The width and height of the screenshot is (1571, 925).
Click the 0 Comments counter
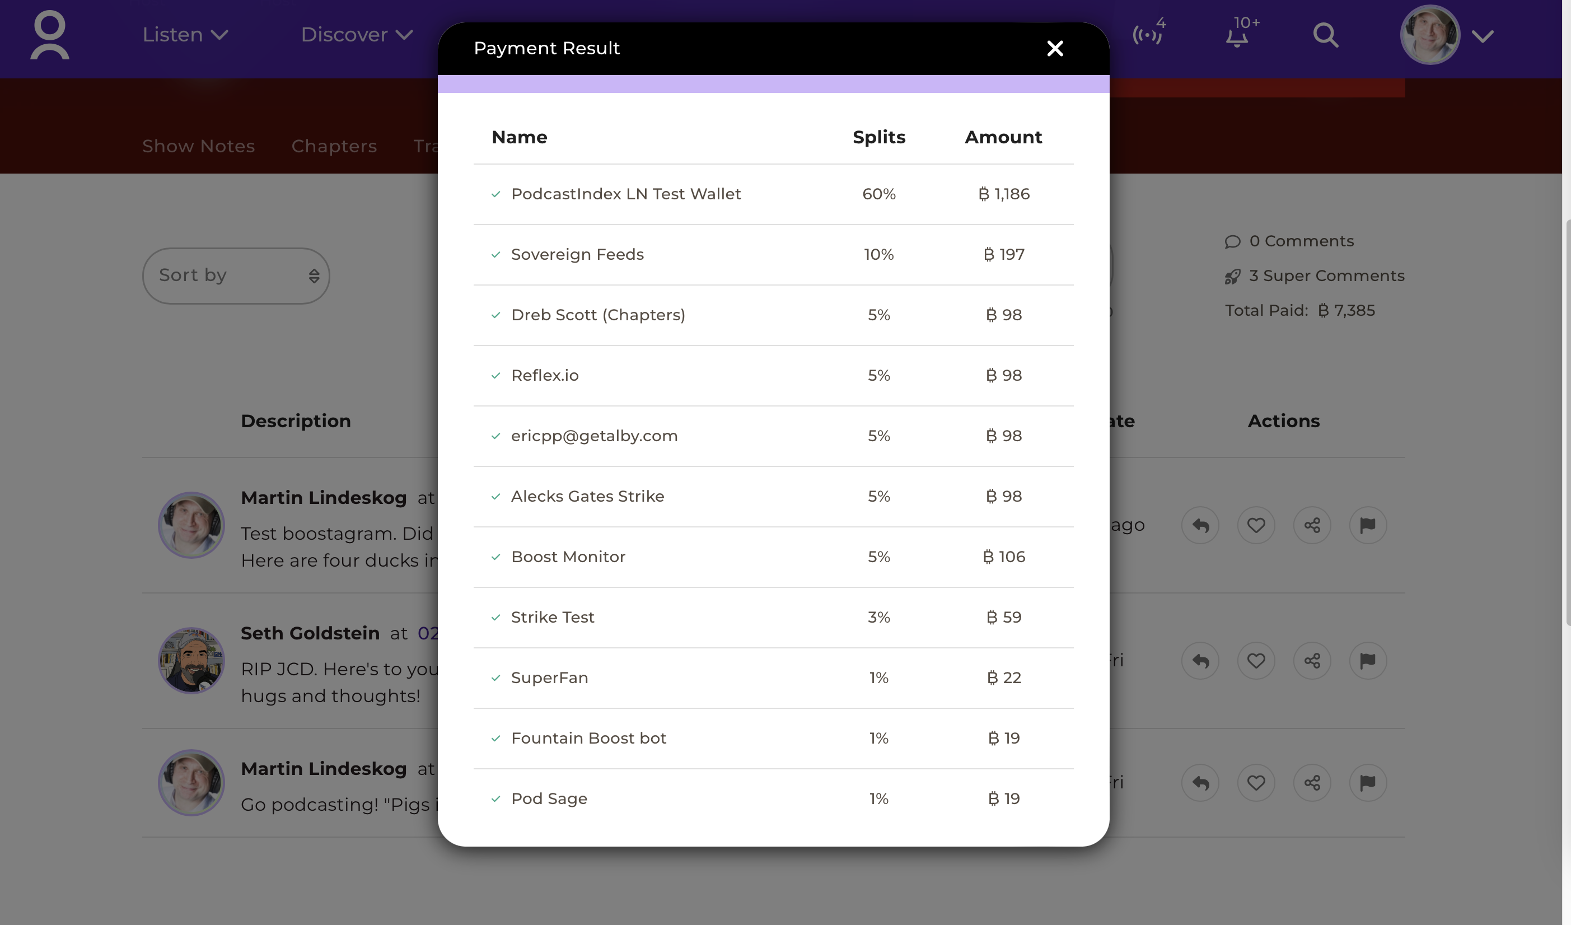pos(1289,241)
